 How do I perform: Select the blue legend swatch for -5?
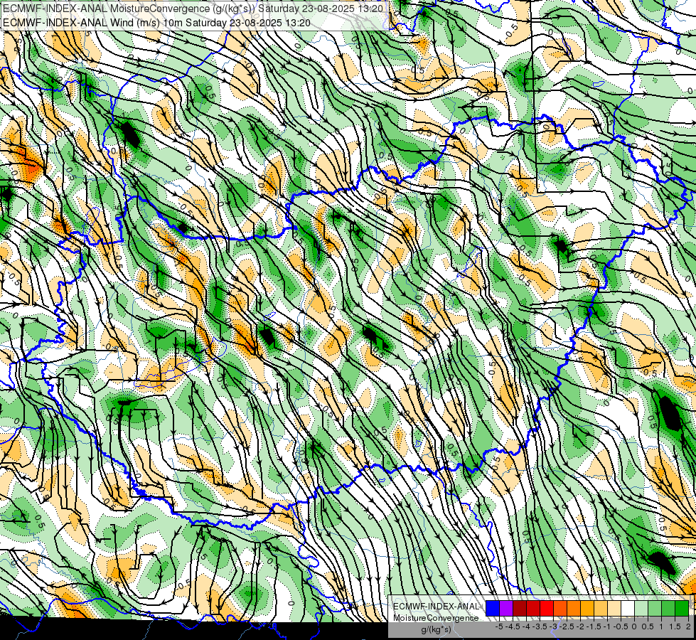493,608
